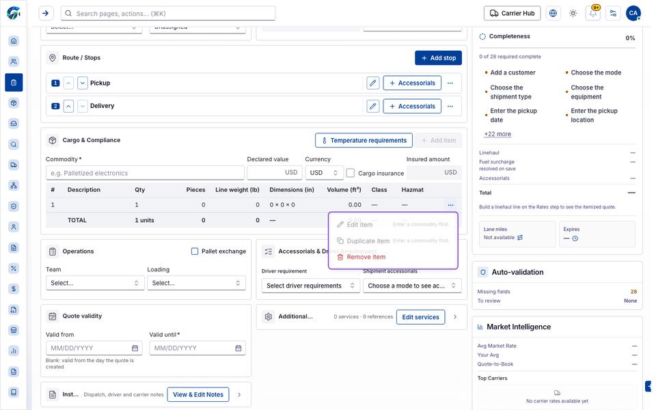This screenshot has height=410, width=656.
Task: Enable the Cargo insurance checkbox
Action: (x=350, y=173)
